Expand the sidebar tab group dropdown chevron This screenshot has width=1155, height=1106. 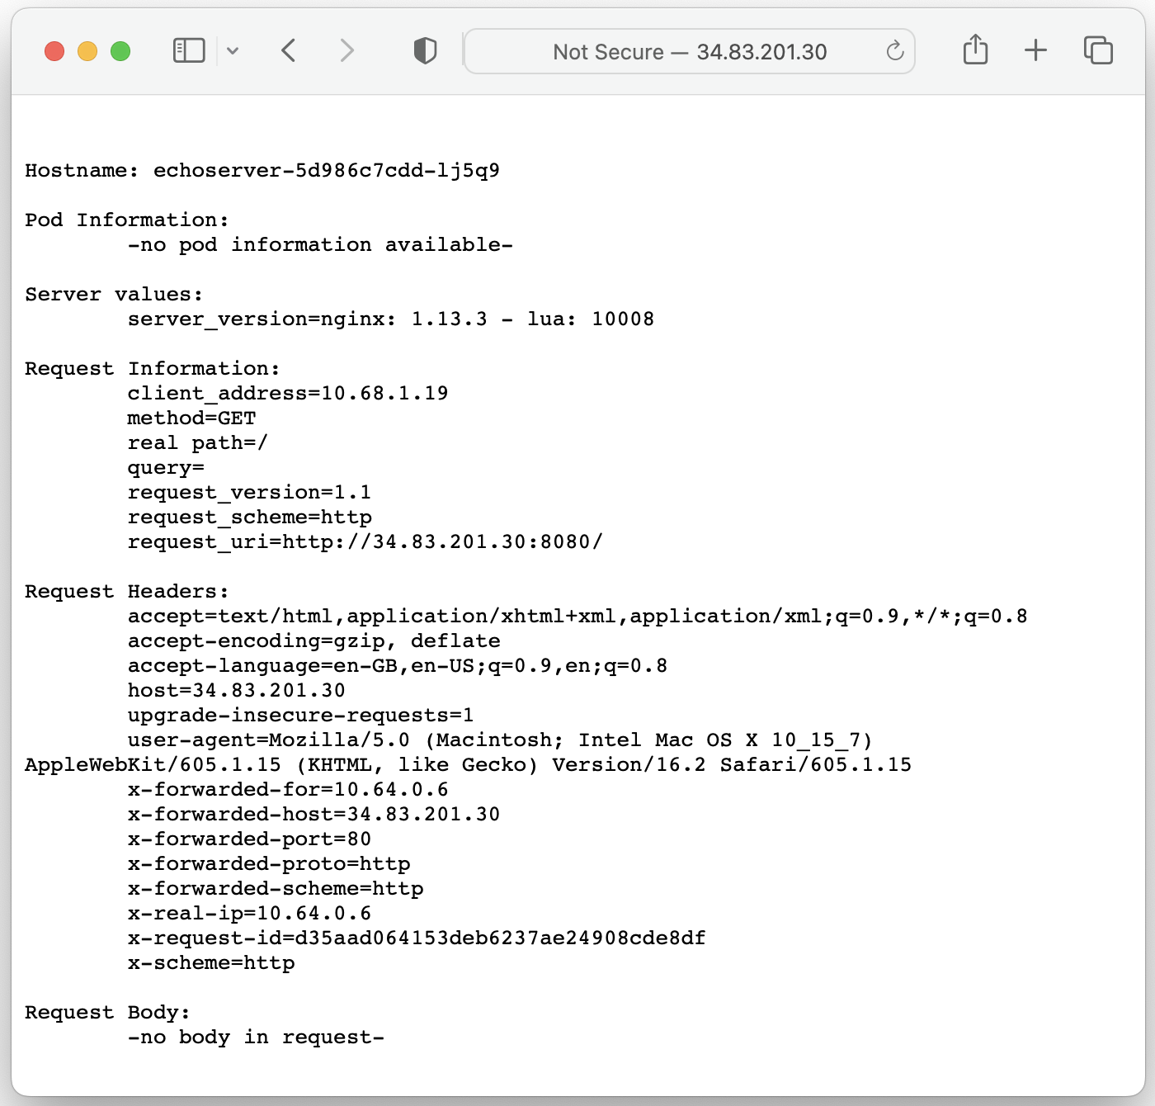[x=233, y=51]
